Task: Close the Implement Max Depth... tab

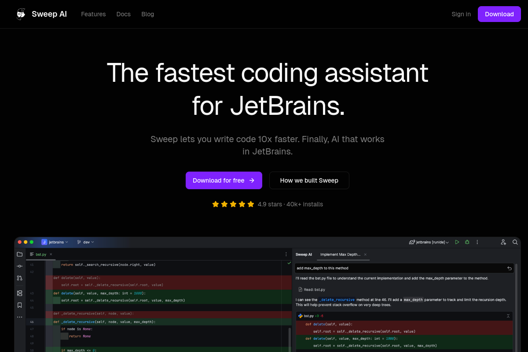Action: tap(365, 254)
